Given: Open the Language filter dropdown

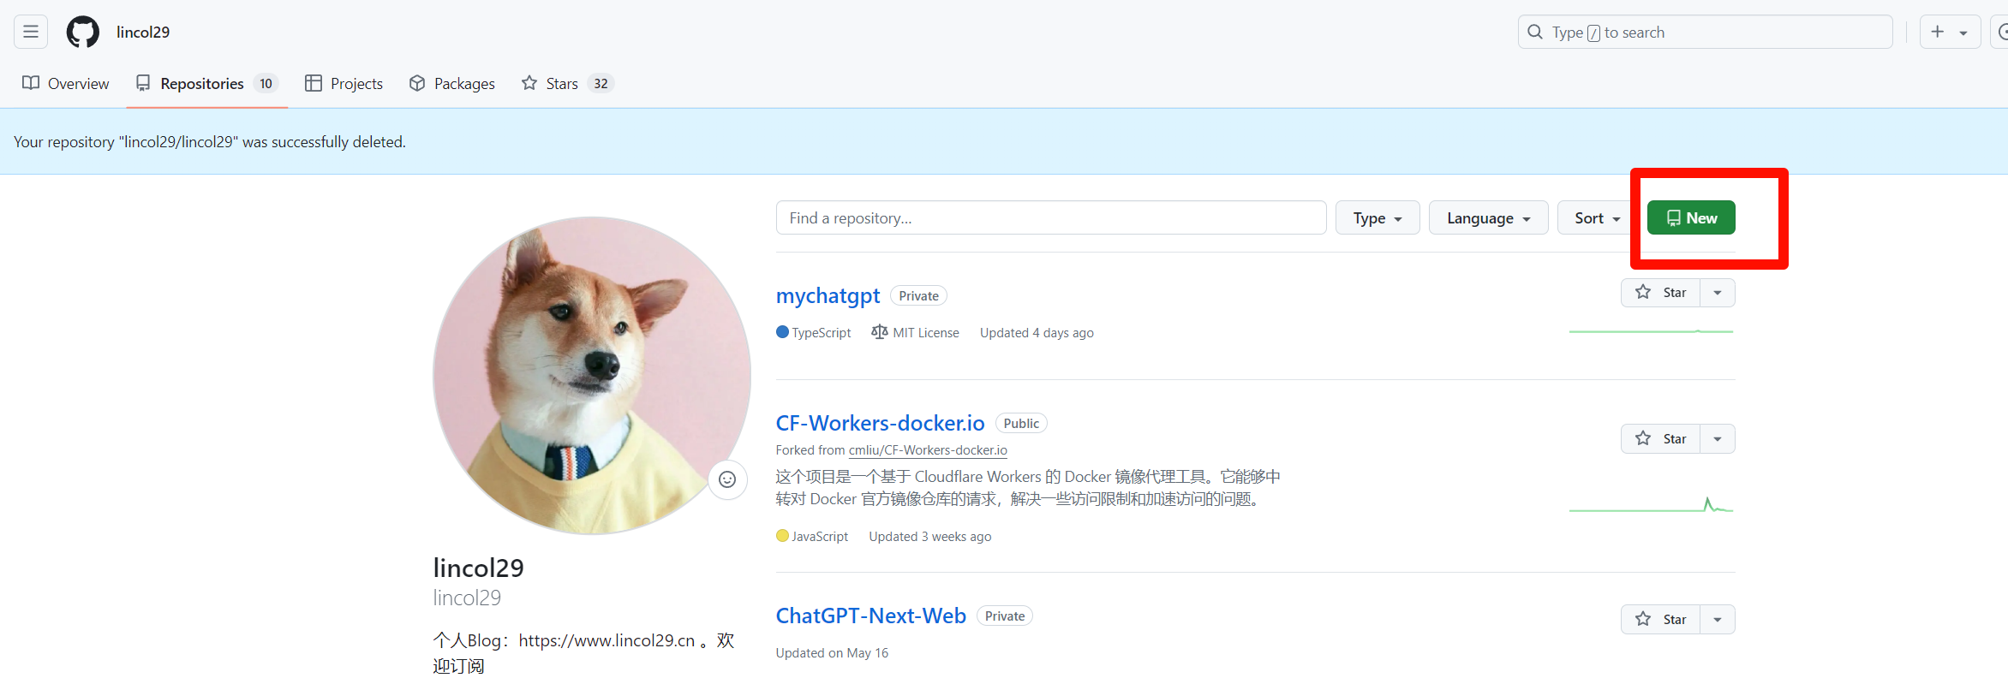Looking at the screenshot, I should [x=1487, y=218].
